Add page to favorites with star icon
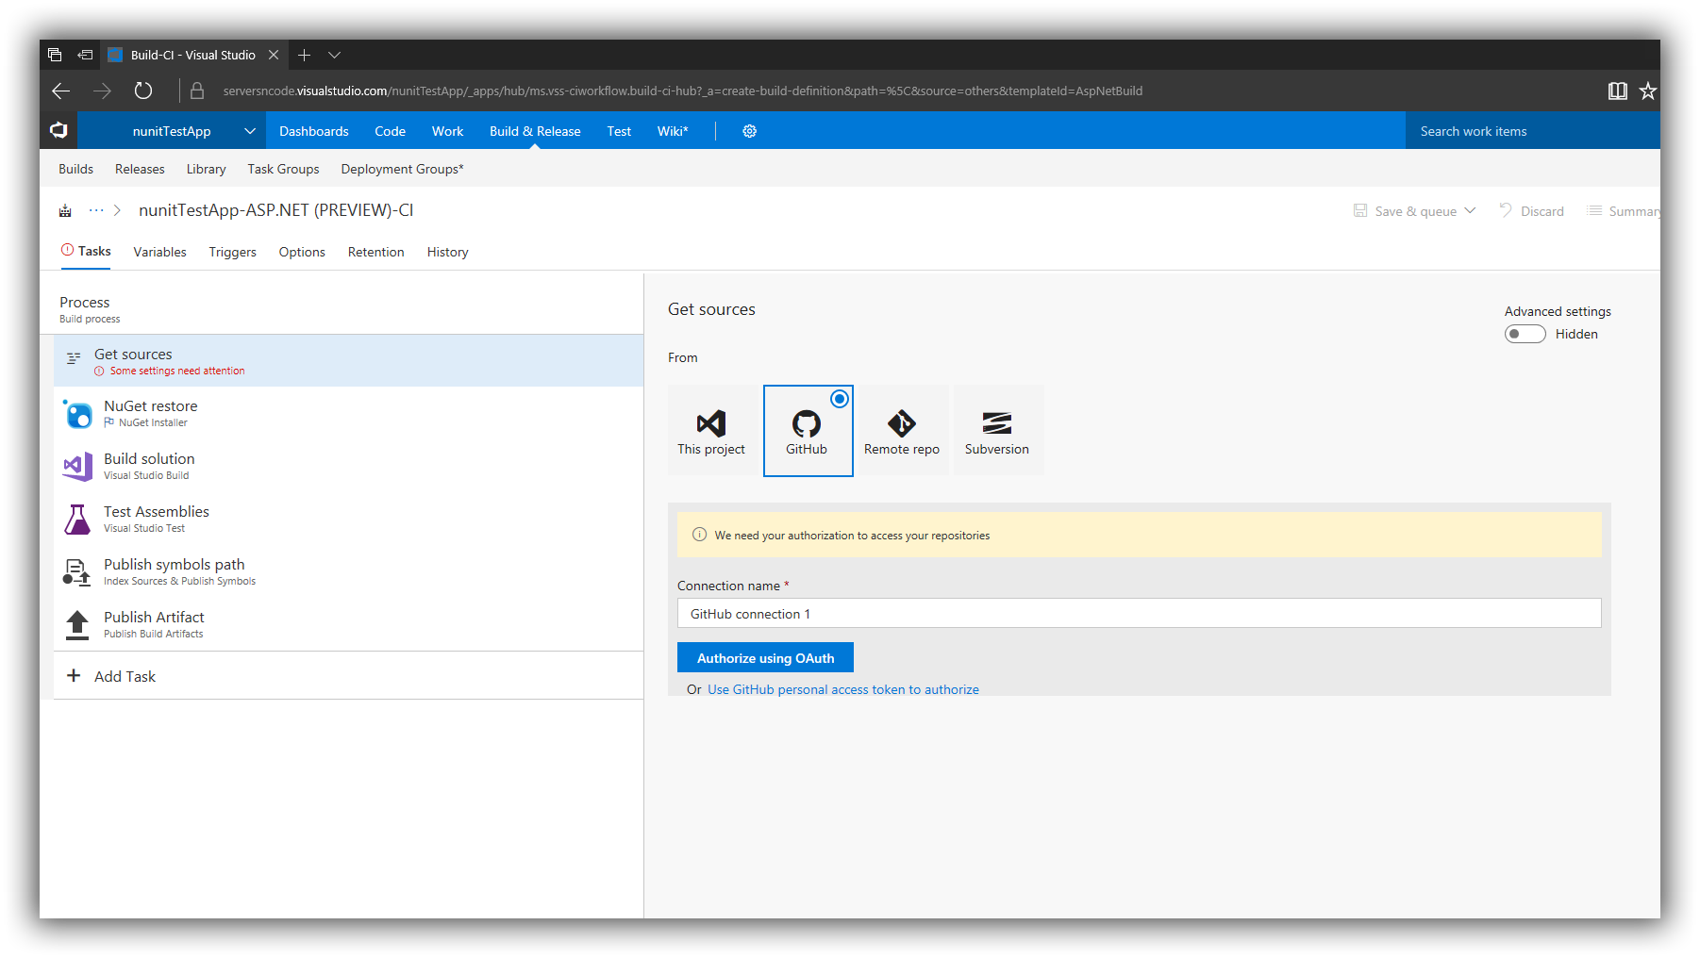 (1647, 91)
